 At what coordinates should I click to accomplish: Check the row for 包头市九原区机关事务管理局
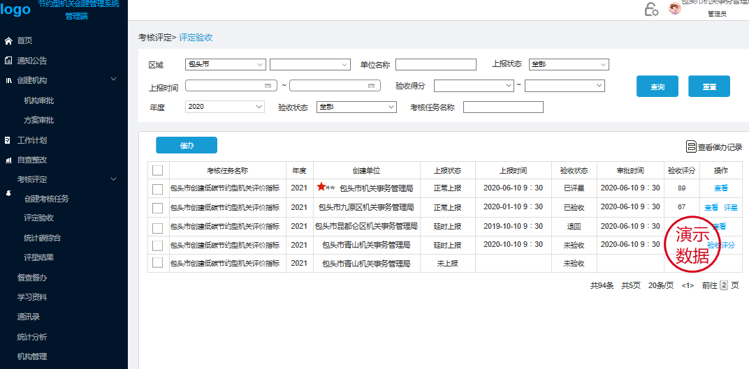point(158,208)
